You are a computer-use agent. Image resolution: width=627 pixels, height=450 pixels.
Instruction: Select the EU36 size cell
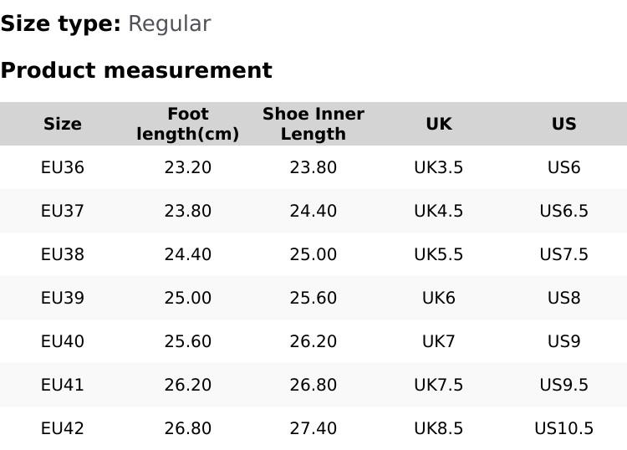coord(63,167)
